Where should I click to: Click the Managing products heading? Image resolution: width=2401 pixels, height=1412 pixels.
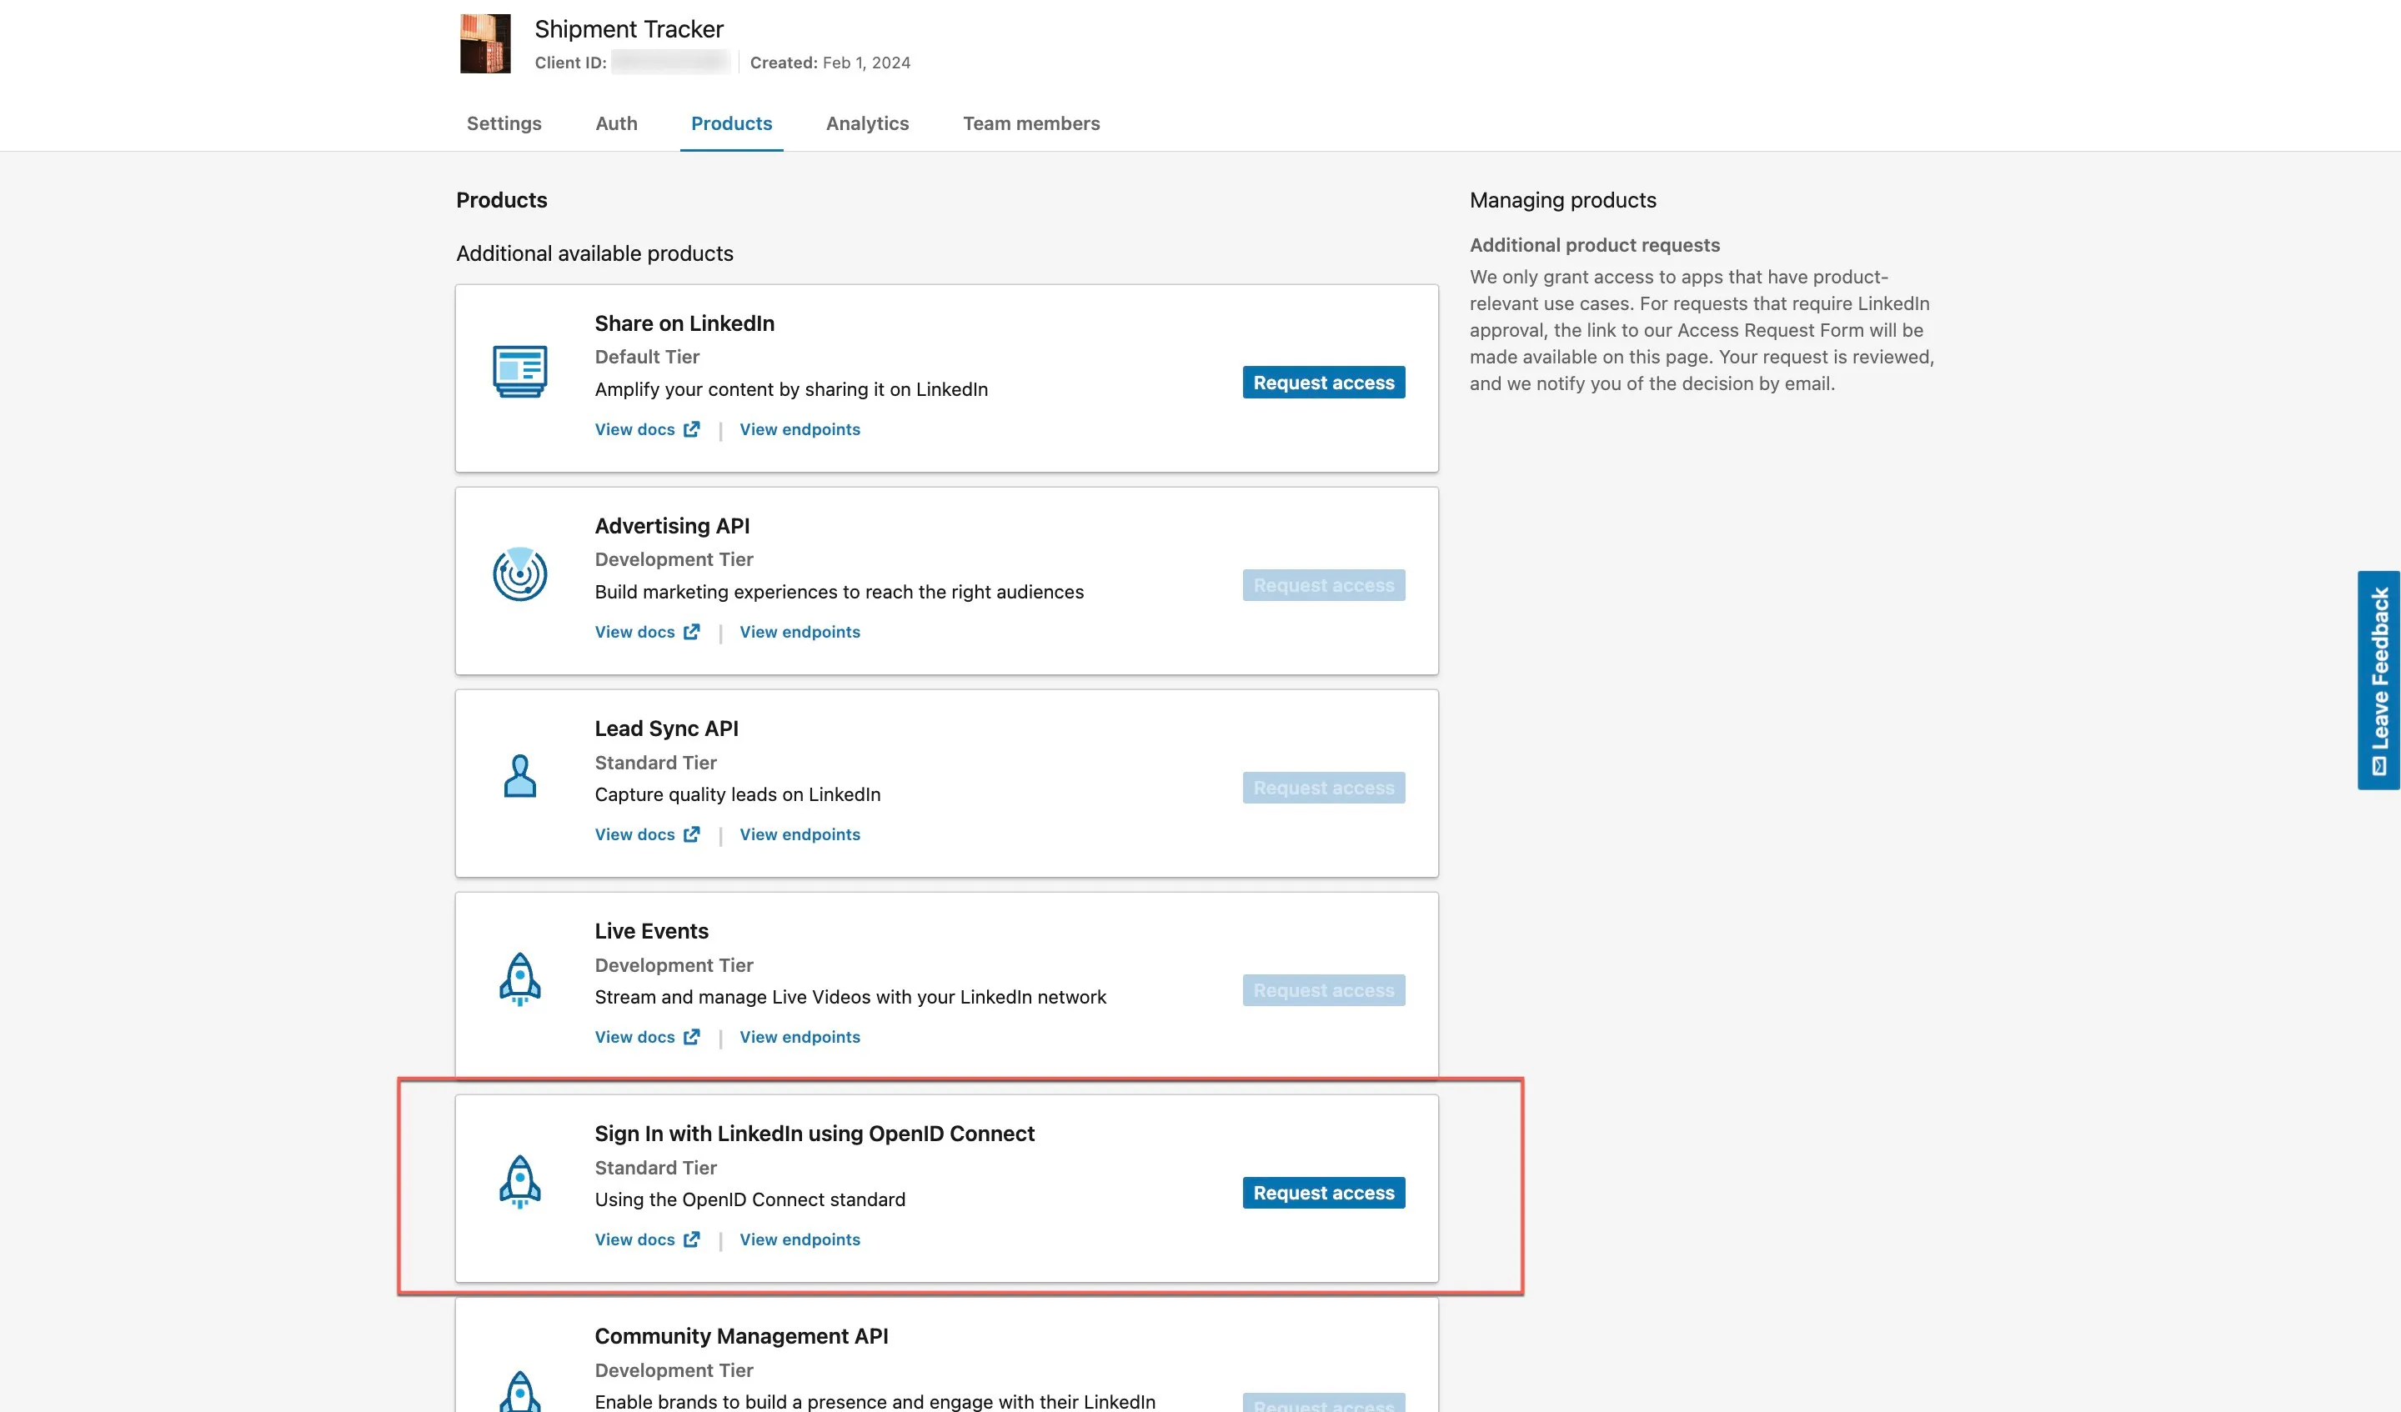click(1562, 200)
